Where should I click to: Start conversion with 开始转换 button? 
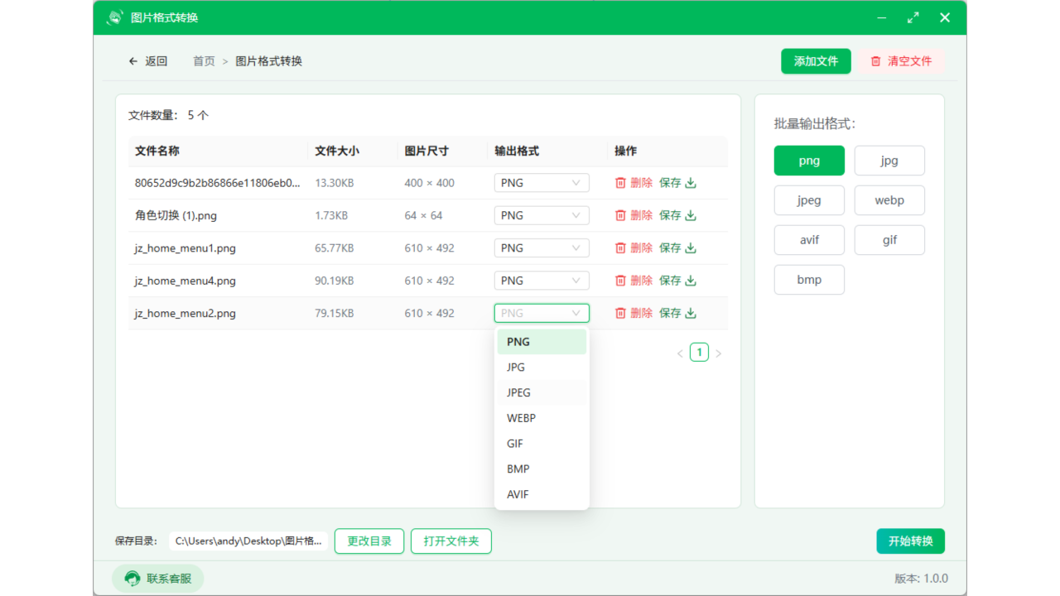pos(910,541)
